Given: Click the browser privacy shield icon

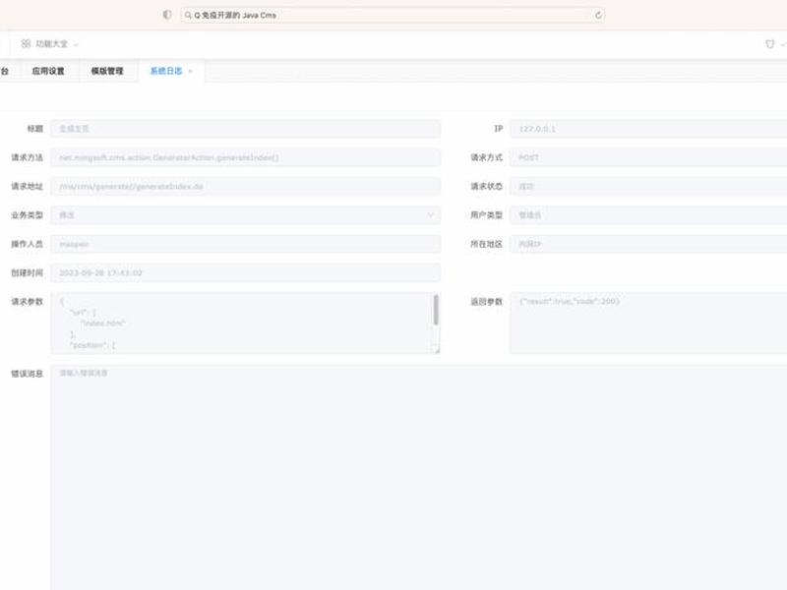Looking at the screenshot, I should (x=167, y=15).
